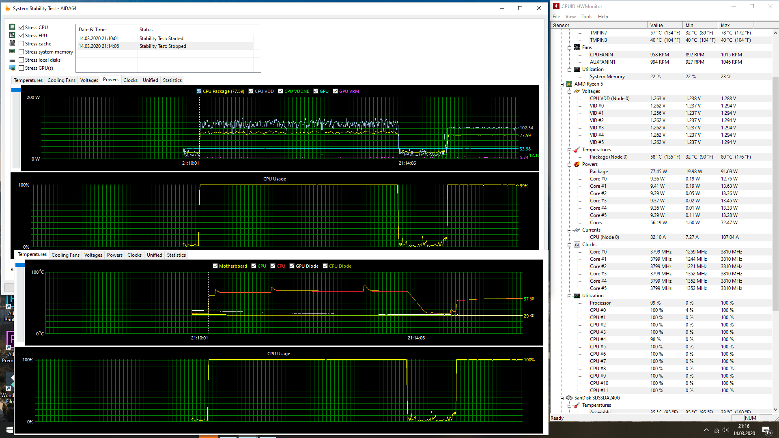The width and height of the screenshot is (779, 438).
Task: Click the SanDisk SDSSDA240G drive icon
Action: (x=569, y=398)
